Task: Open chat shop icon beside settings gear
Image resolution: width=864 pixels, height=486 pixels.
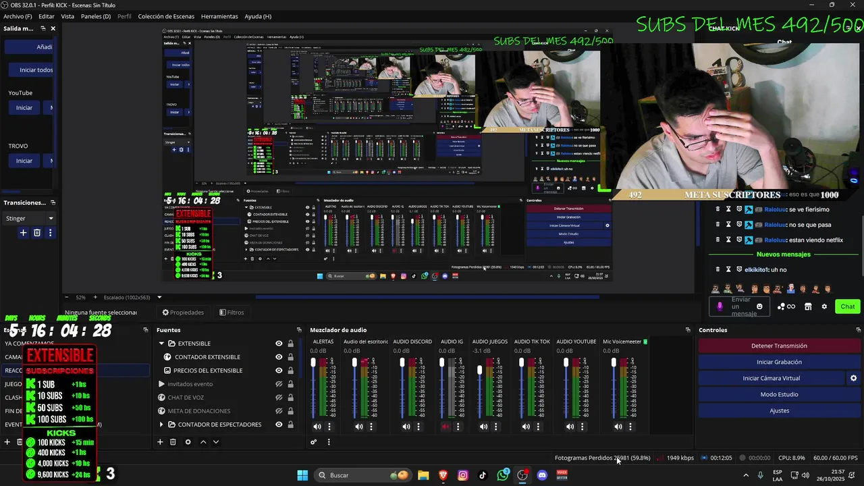Action: [x=808, y=306]
